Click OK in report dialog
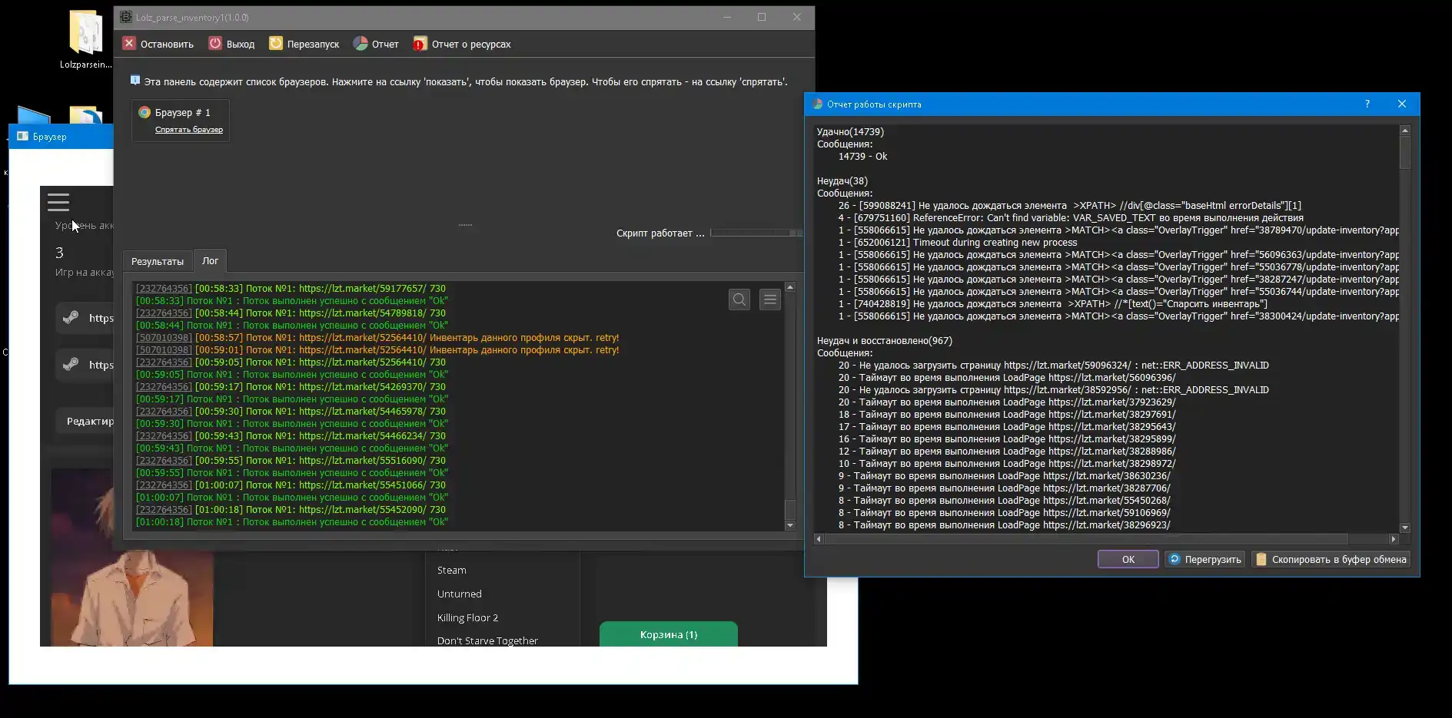The height and width of the screenshot is (718, 1452). coord(1128,559)
